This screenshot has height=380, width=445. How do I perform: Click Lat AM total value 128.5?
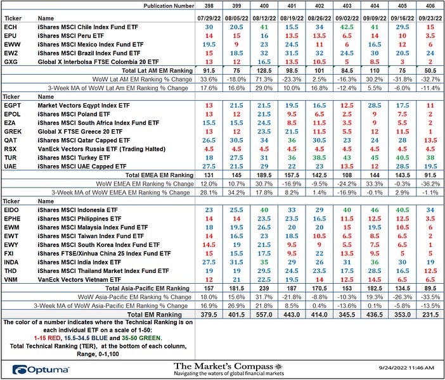264,70
